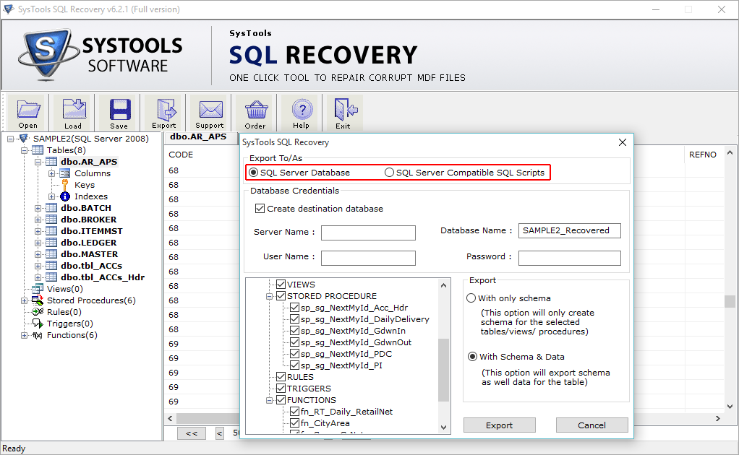
Task: Uncheck the STORED PROCEDURE checkbox
Action: (x=281, y=296)
